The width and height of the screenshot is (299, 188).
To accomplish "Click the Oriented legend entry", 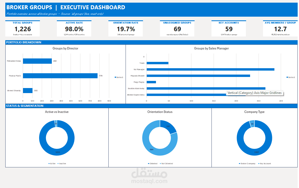I will click(x=153, y=164).
